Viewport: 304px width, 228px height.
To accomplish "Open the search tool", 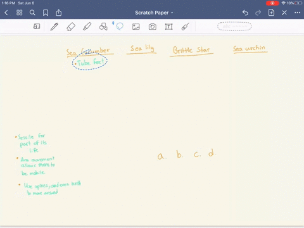I will pos(32,13).
